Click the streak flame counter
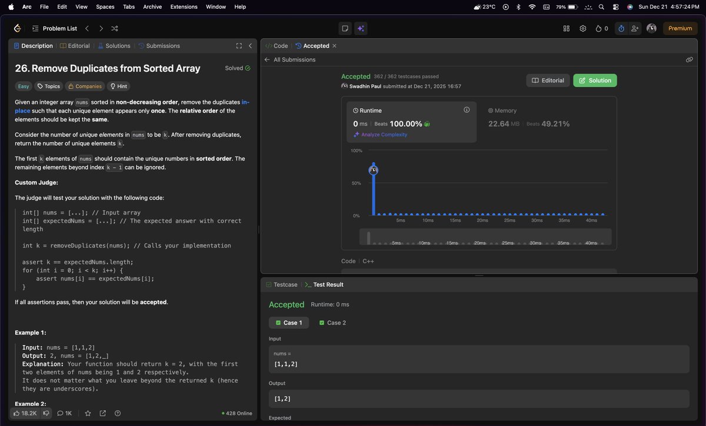The image size is (706, 426). click(x=602, y=28)
